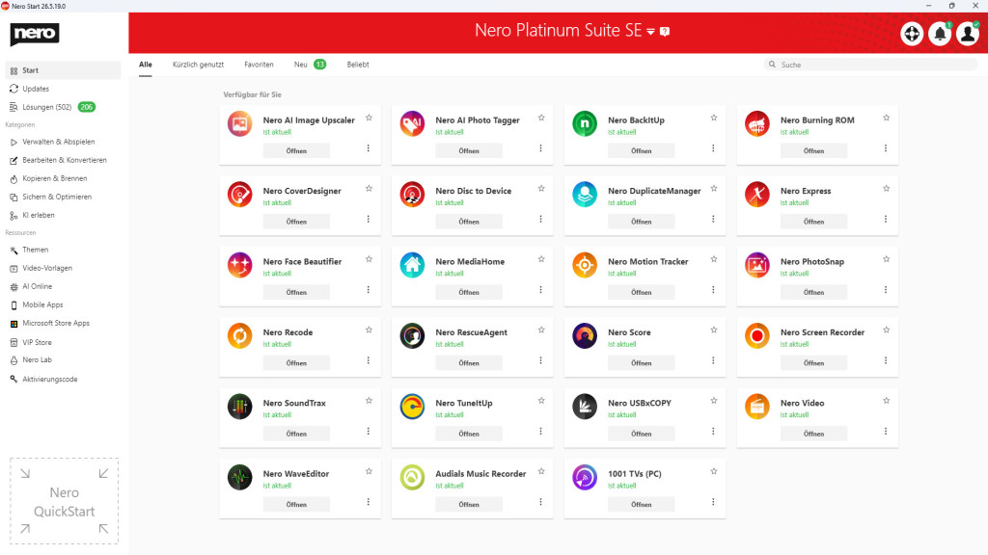Launch Audials Music Recorder via Öffnen
988x555 pixels.
tap(469, 503)
